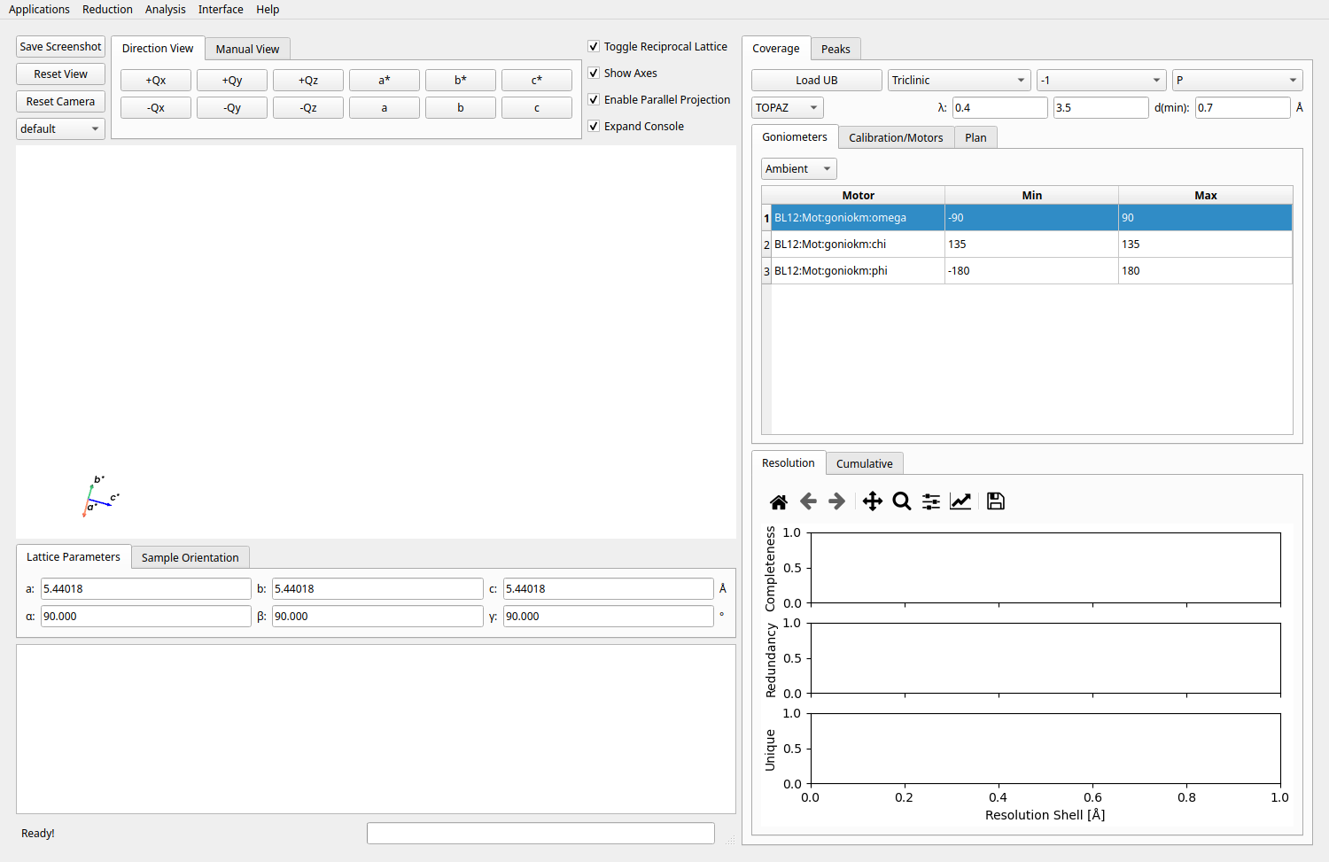
Task: Switch to the Cumulative tab
Action: tap(864, 463)
